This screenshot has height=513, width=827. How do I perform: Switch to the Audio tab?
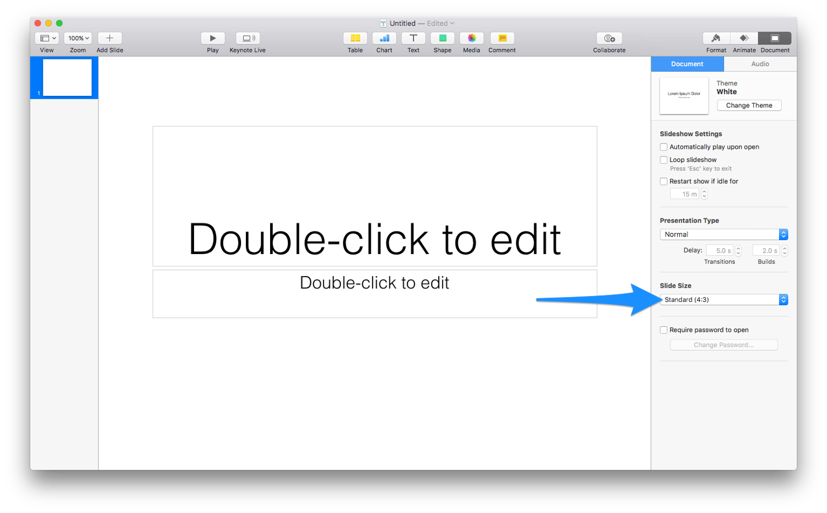(760, 63)
